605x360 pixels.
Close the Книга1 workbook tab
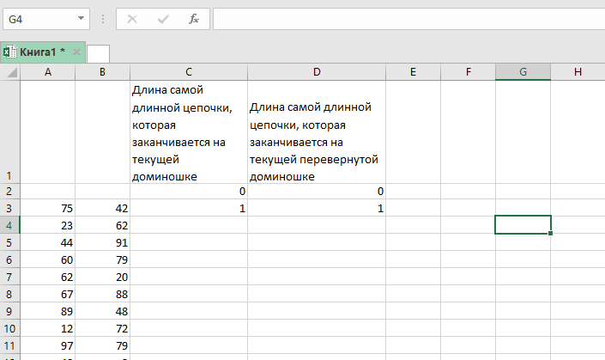click(76, 52)
